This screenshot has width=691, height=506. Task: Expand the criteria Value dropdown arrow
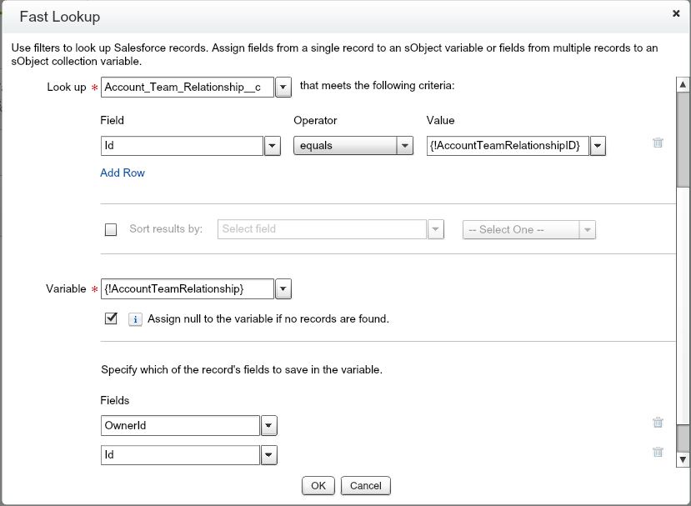coord(597,146)
